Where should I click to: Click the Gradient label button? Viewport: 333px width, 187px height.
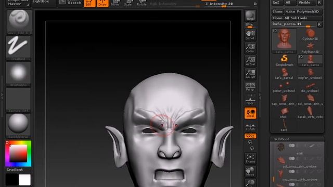(15, 170)
